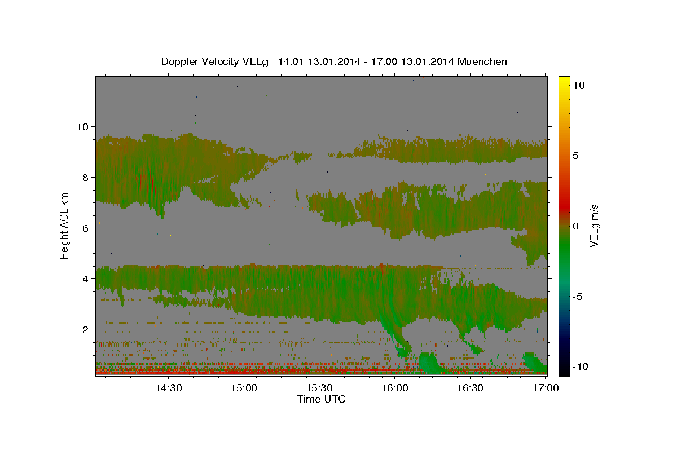677x451 pixels.
Task: Select the 15:30 time tick label
Action: click(319, 388)
